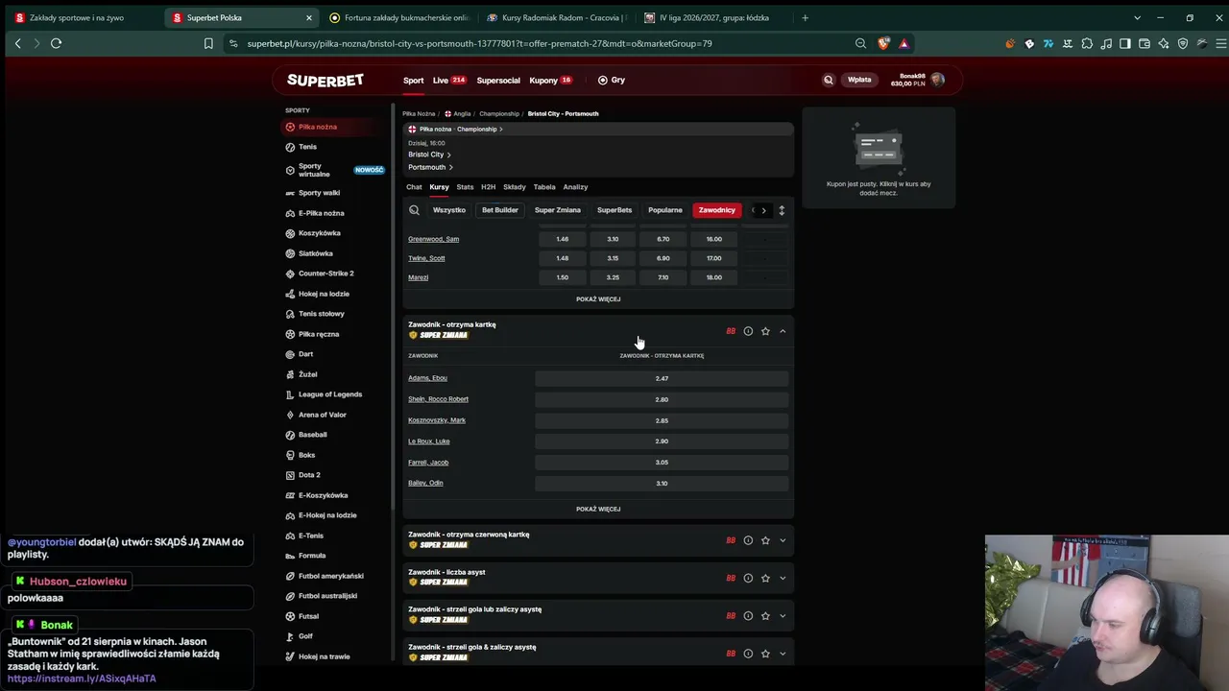Open Greenwood, Sam player link
The width and height of the screenshot is (1229, 691).
(434, 239)
